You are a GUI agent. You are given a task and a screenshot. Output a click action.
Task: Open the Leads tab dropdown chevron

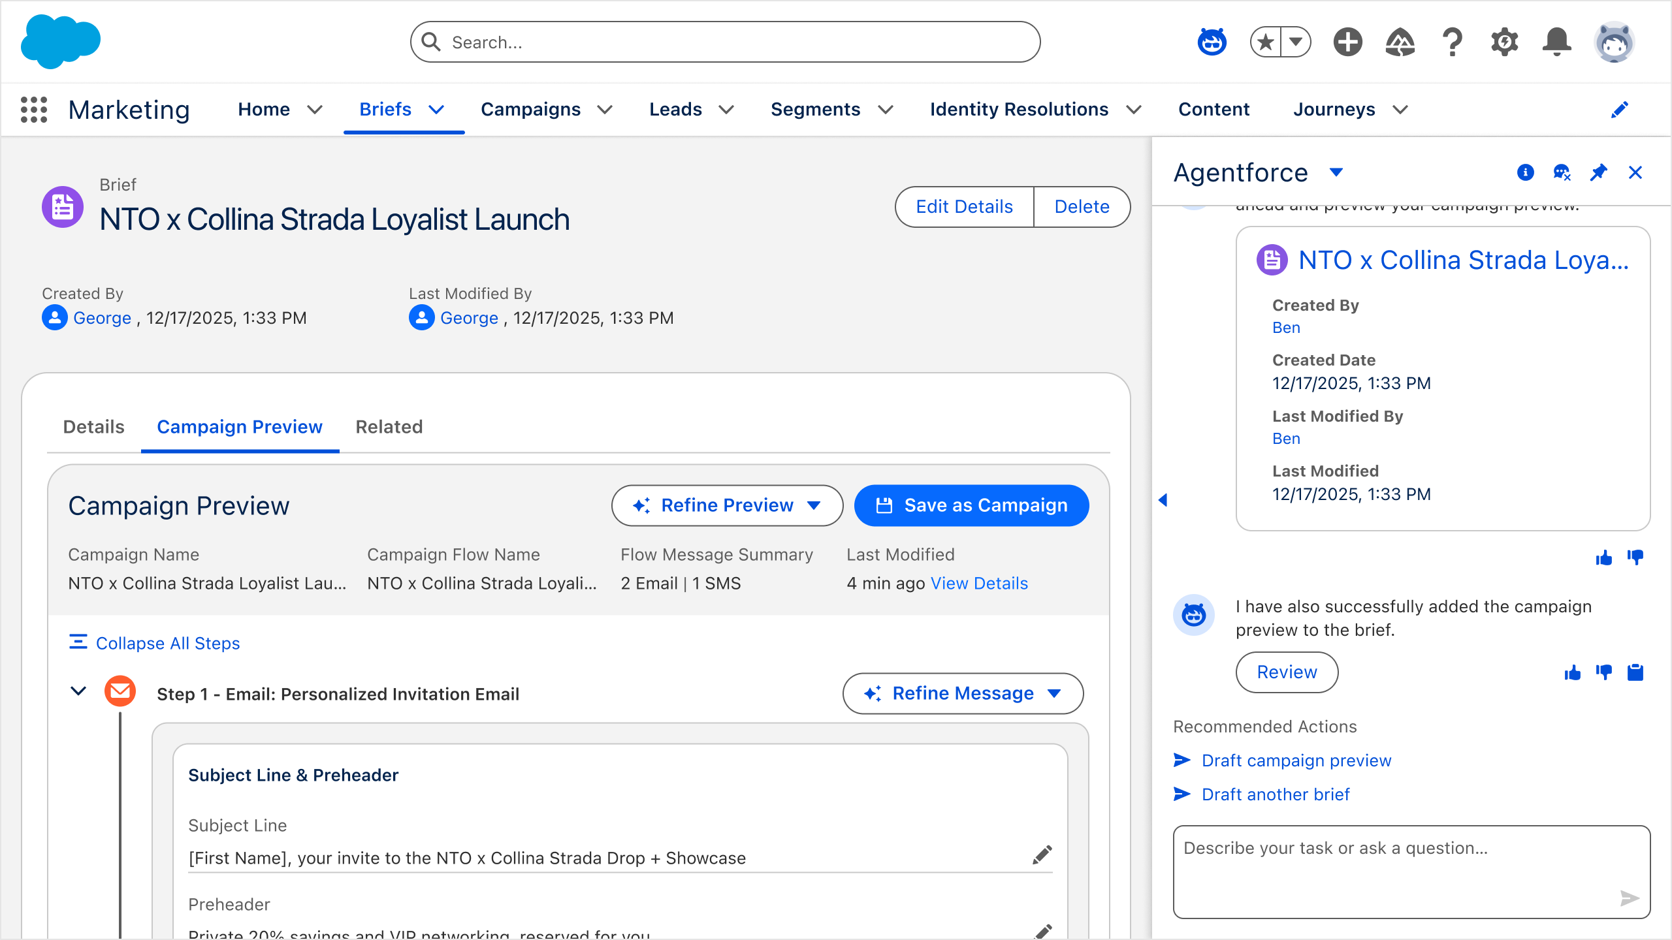726,110
